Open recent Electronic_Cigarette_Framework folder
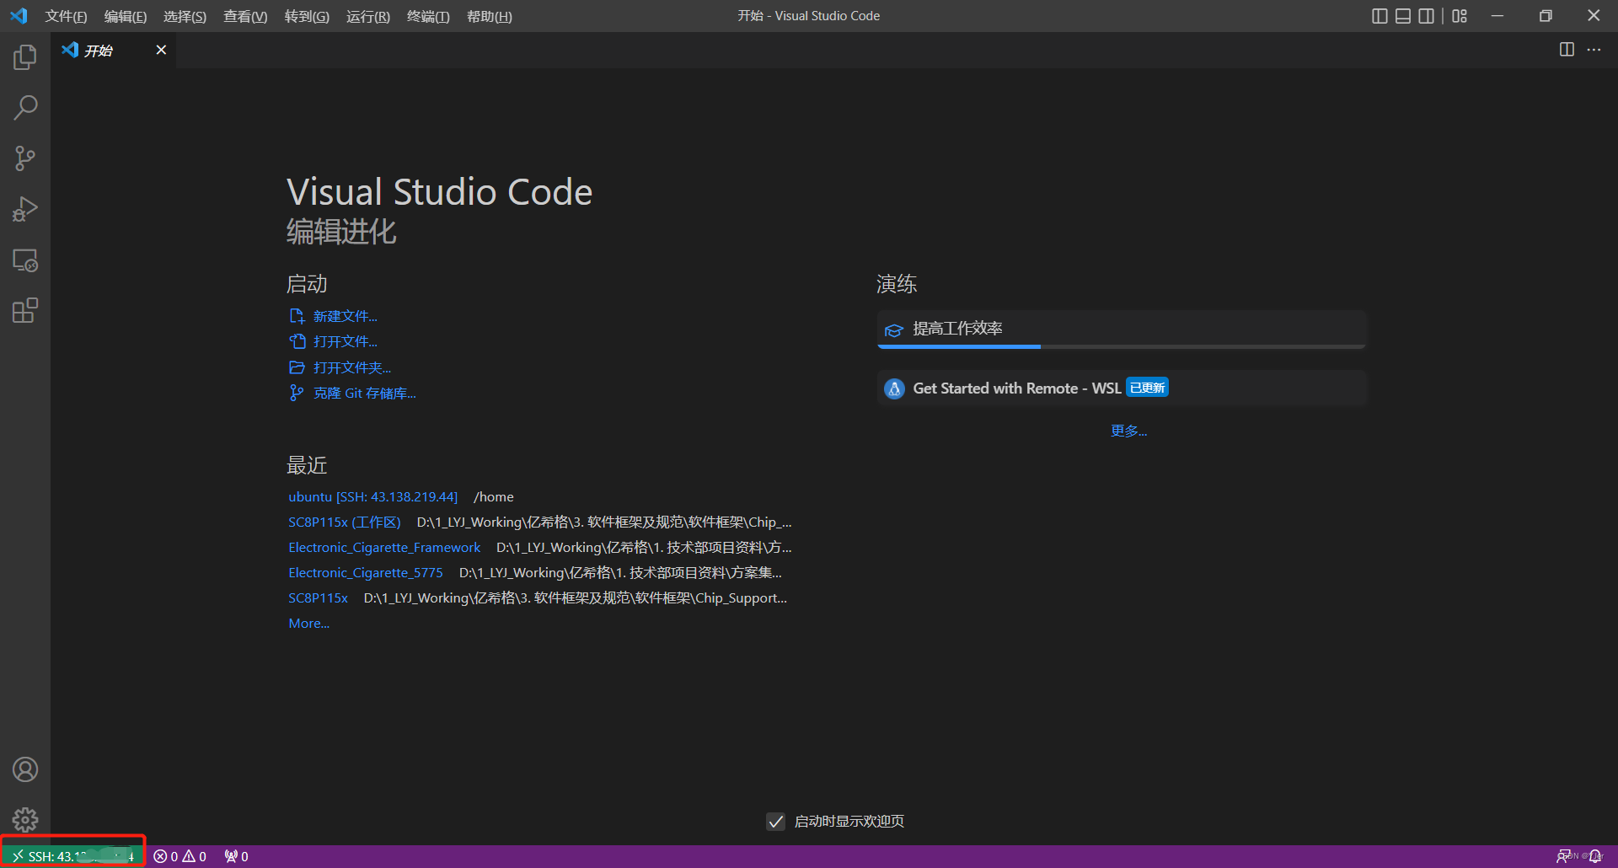The width and height of the screenshot is (1618, 868). click(x=384, y=547)
